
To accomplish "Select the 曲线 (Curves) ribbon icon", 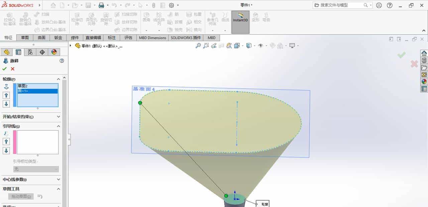I will click(226, 18).
